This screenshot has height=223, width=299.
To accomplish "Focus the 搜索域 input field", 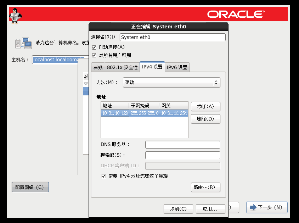I will 182,155.
